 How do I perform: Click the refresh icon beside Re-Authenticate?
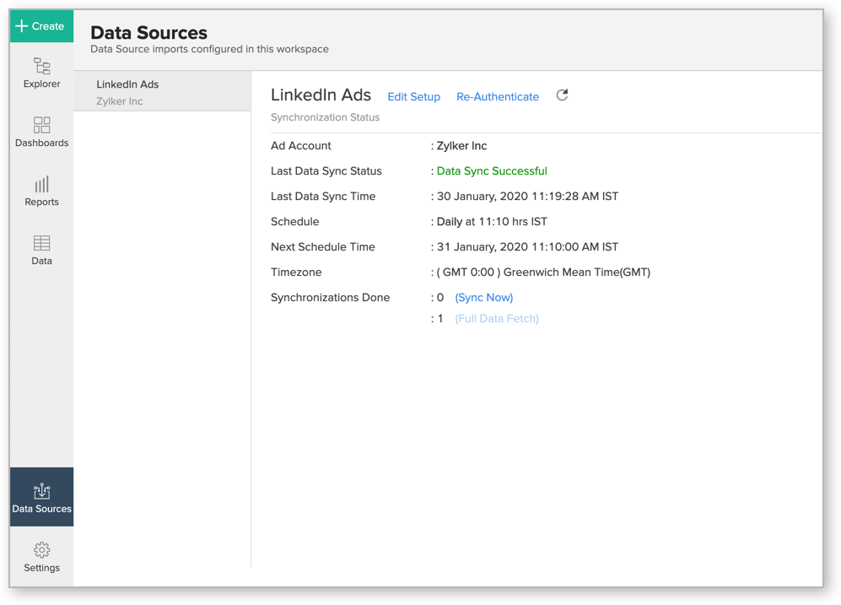tap(562, 95)
